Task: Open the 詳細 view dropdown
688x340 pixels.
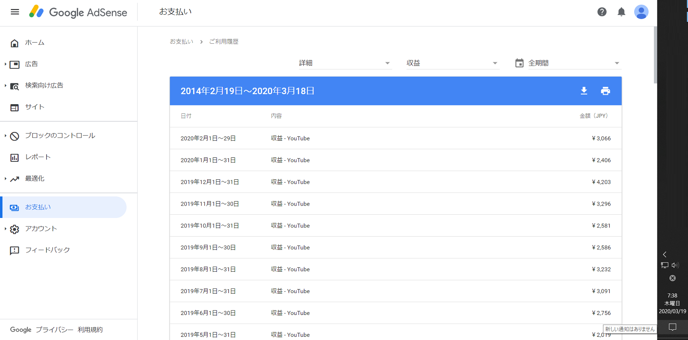Action: [345, 63]
